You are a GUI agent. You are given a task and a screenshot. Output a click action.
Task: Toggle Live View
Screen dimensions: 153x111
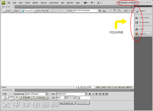click(x=40, y=11)
